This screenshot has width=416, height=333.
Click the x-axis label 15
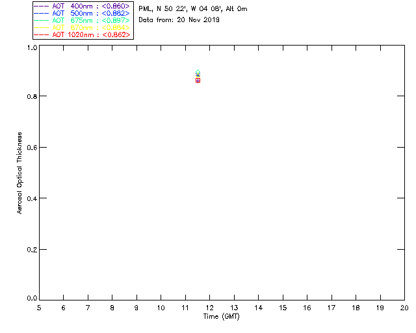(x=283, y=308)
